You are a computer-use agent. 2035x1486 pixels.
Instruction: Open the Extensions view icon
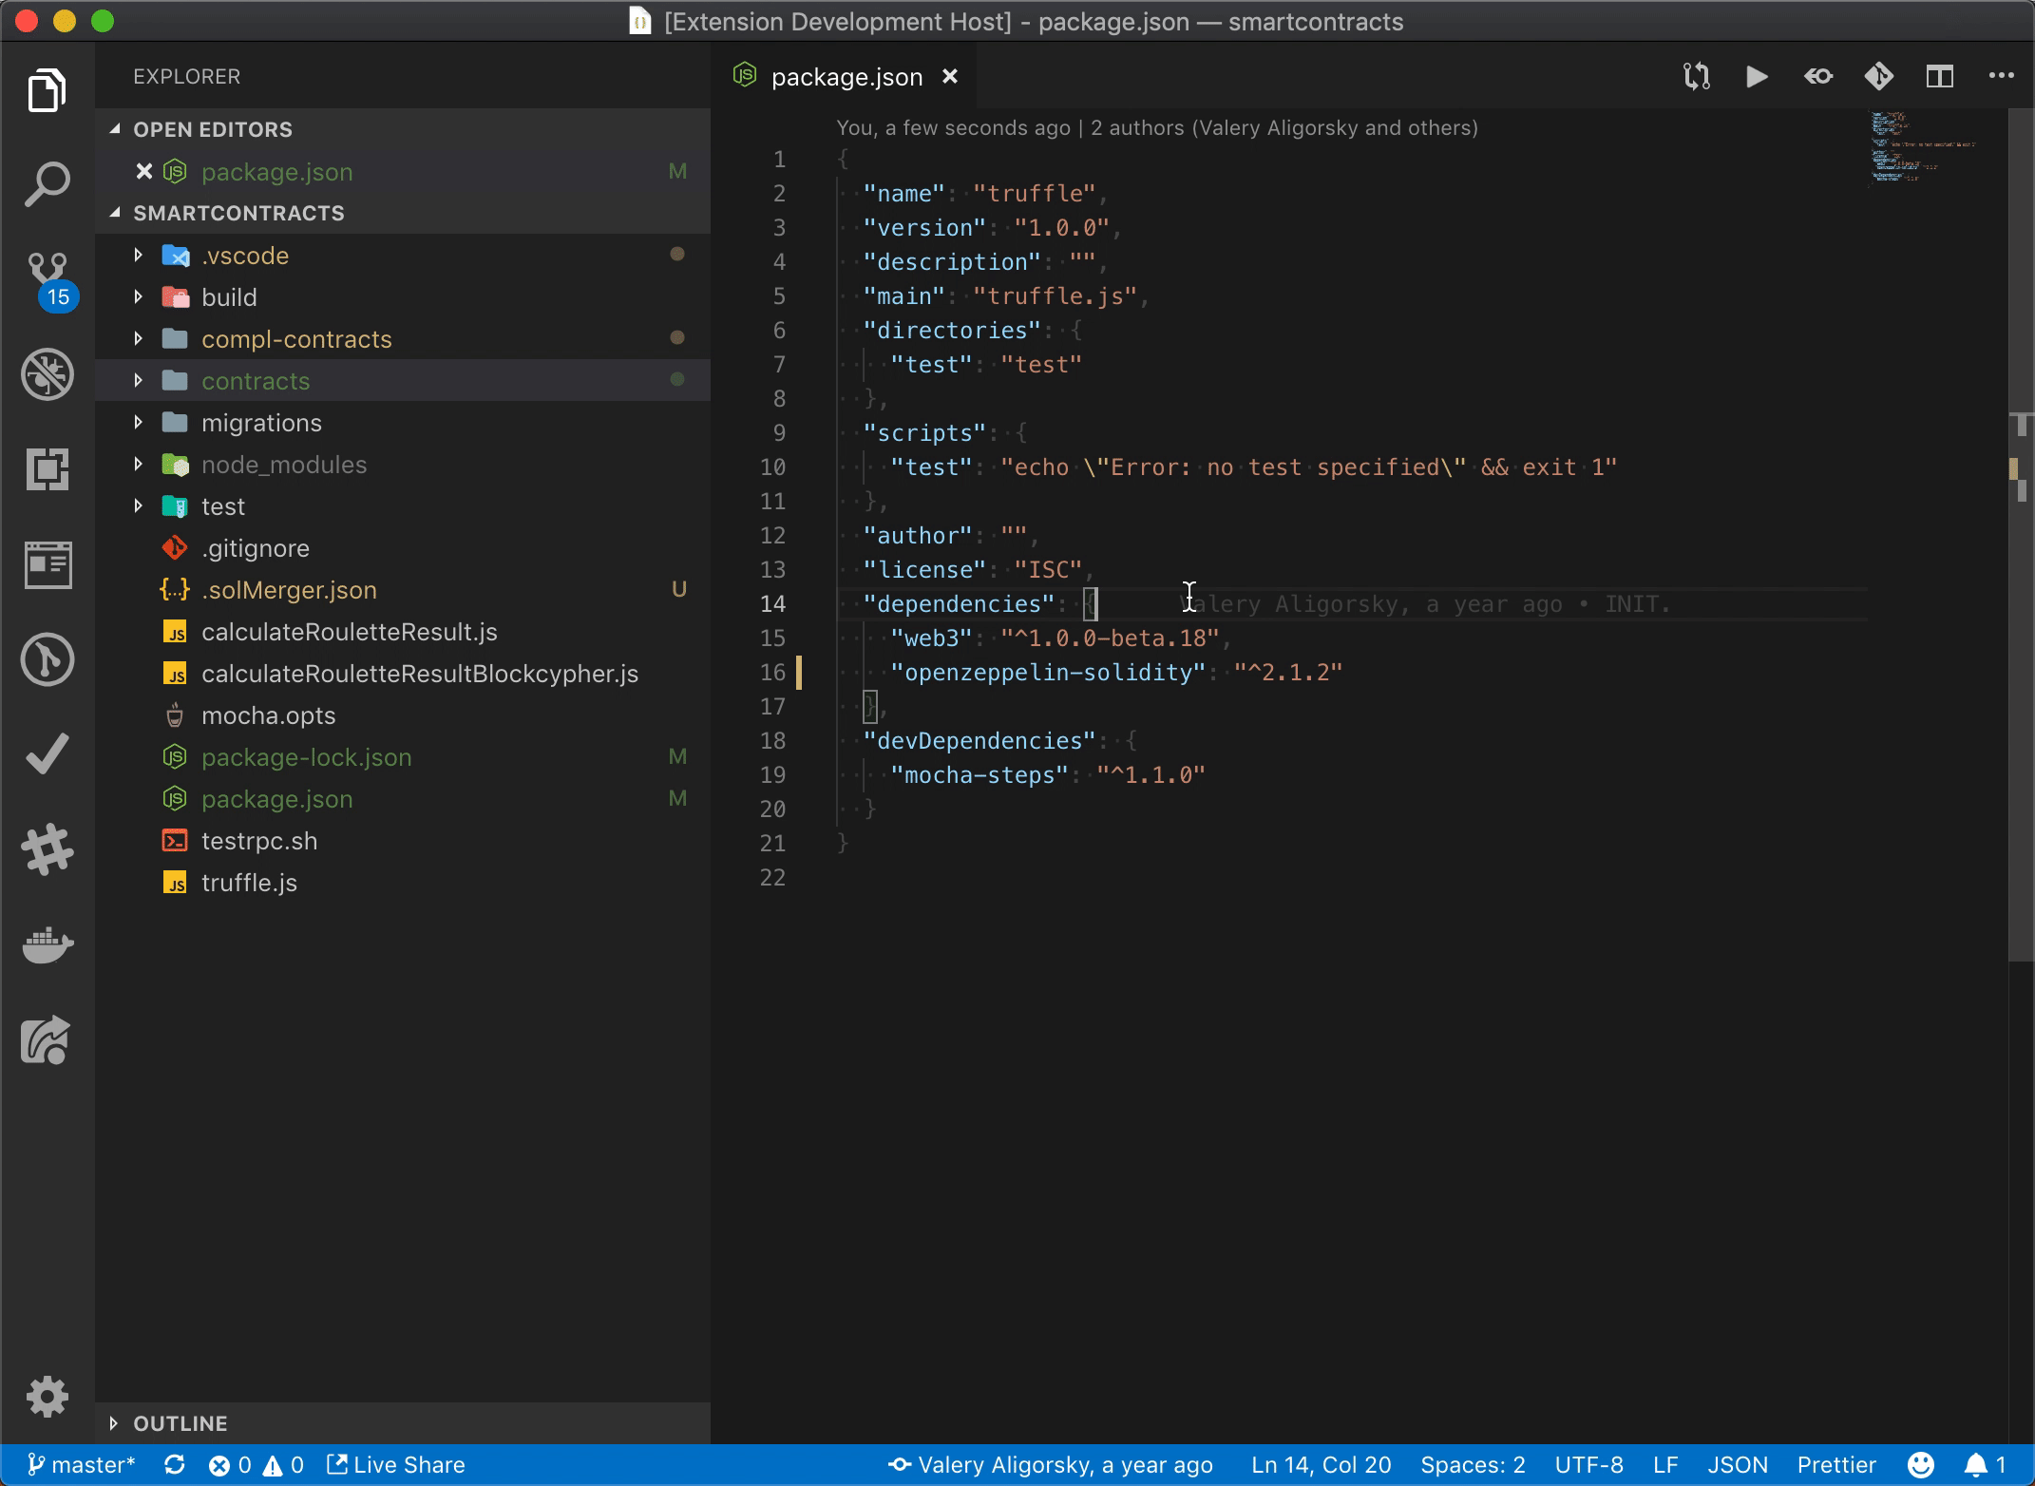tap(47, 469)
